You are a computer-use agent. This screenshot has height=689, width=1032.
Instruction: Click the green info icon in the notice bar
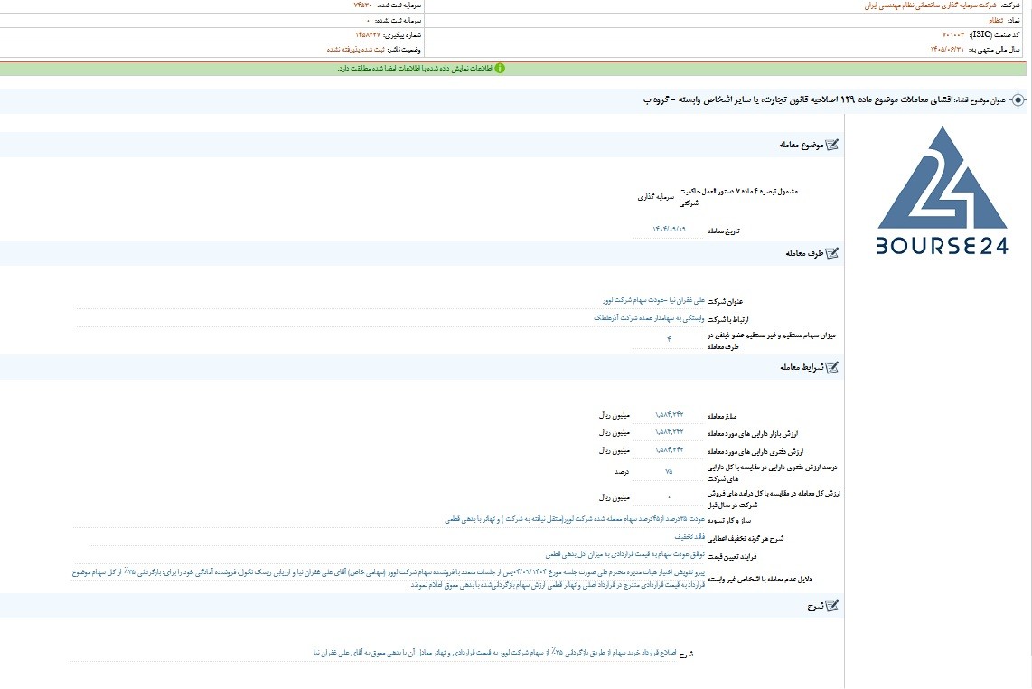point(500,68)
